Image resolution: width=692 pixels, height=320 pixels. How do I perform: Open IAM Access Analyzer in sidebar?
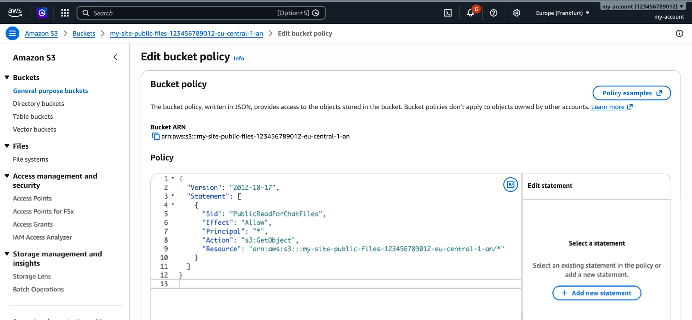[42, 237]
